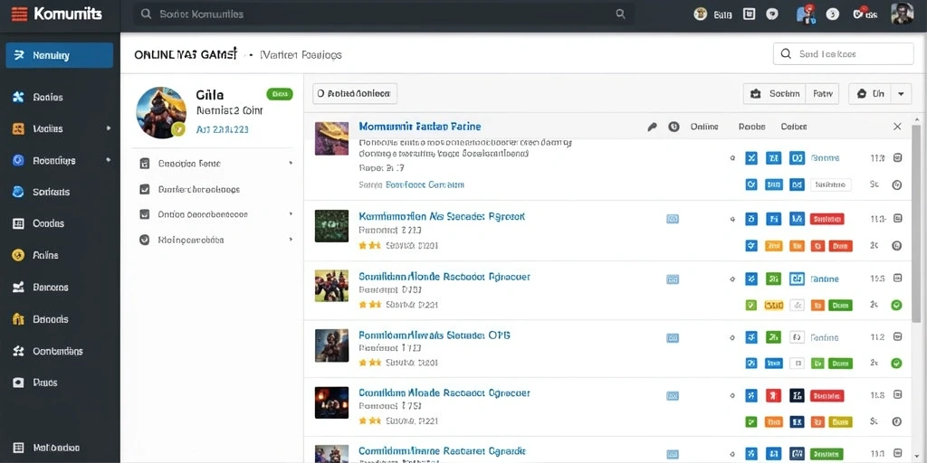Expand the Vodies sidebar submenu arrow
This screenshot has width=927, height=463.
(109, 128)
